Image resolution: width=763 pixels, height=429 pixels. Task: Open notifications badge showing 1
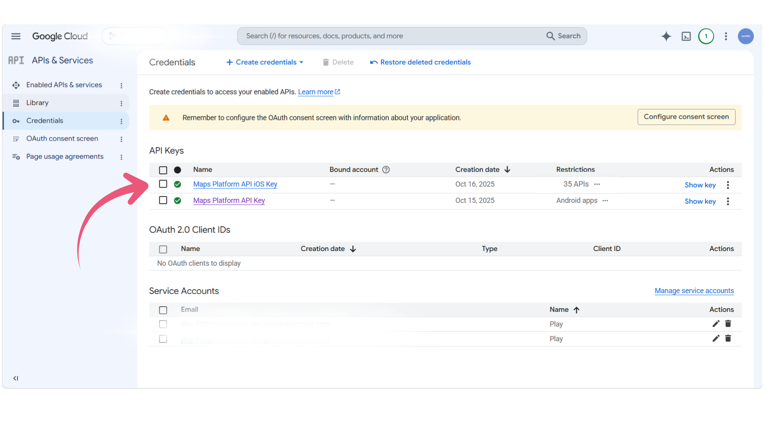click(706, 36)
